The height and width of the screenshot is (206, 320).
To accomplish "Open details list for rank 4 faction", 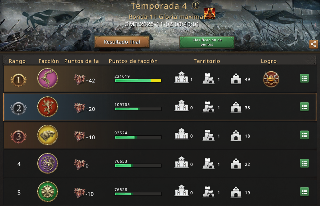I will (x=305, y=163).
